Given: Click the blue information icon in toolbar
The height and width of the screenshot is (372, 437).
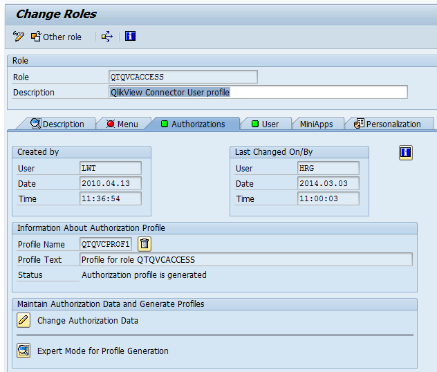Looking at the screenshot, I should (x=130, y=37).
